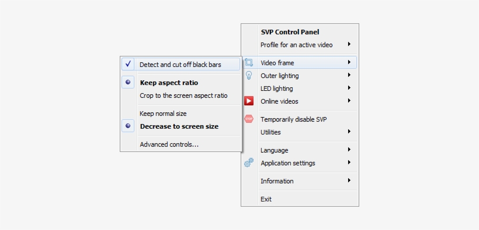Click the Application settings gears icon
479x230 pixels.
coord(249,162)
